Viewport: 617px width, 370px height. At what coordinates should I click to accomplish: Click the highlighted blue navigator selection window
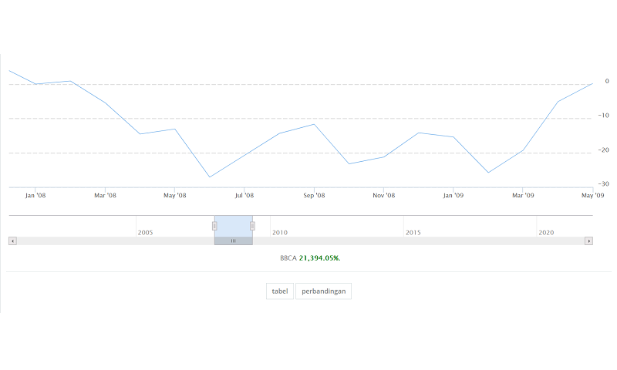(234, 225)
